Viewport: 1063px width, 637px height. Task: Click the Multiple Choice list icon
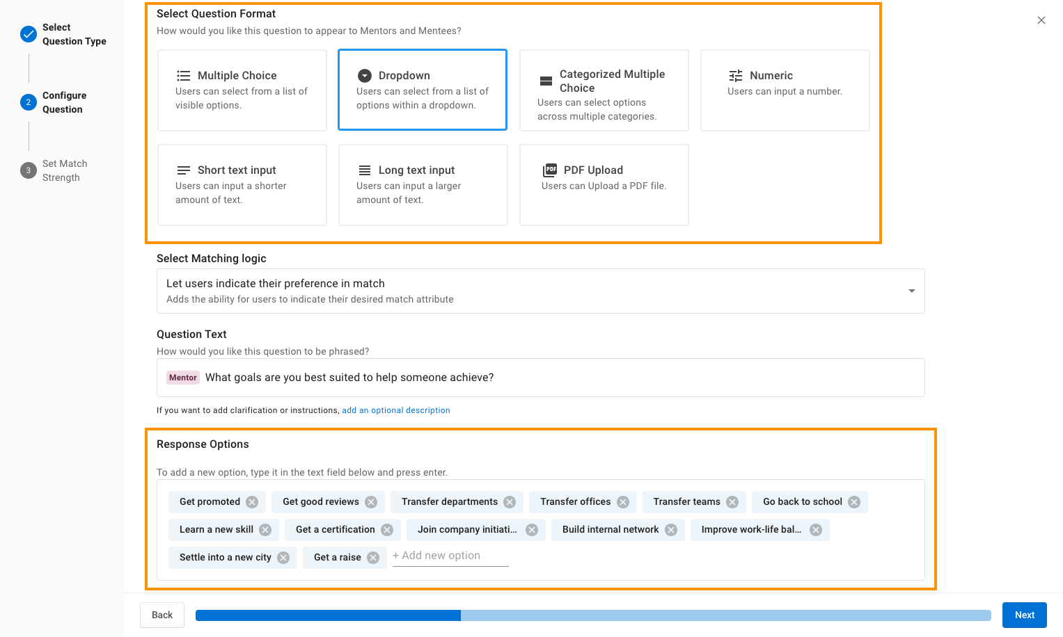[184, 76]
